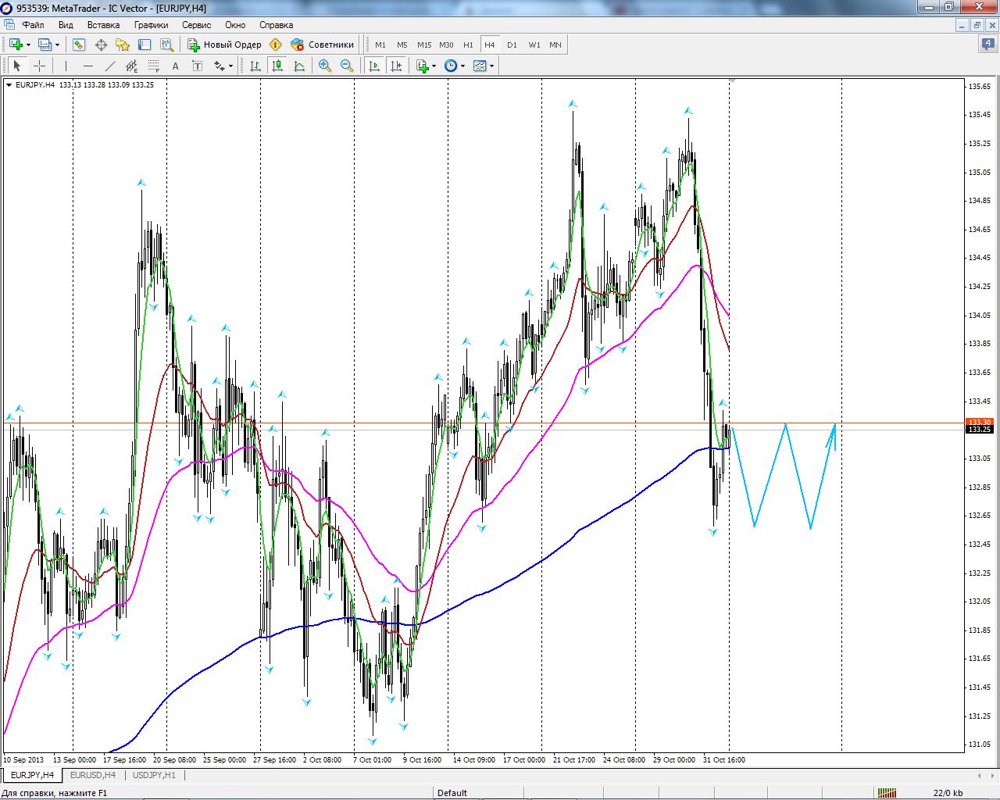Select the D1 timeframe
Viewport: 1000px width, 800px height.
[x=512, y=45]
